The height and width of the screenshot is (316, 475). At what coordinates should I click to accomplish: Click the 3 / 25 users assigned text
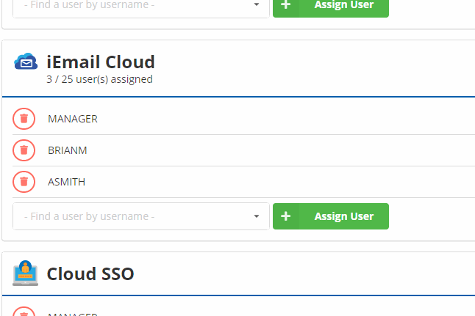[x=99, y=79]
